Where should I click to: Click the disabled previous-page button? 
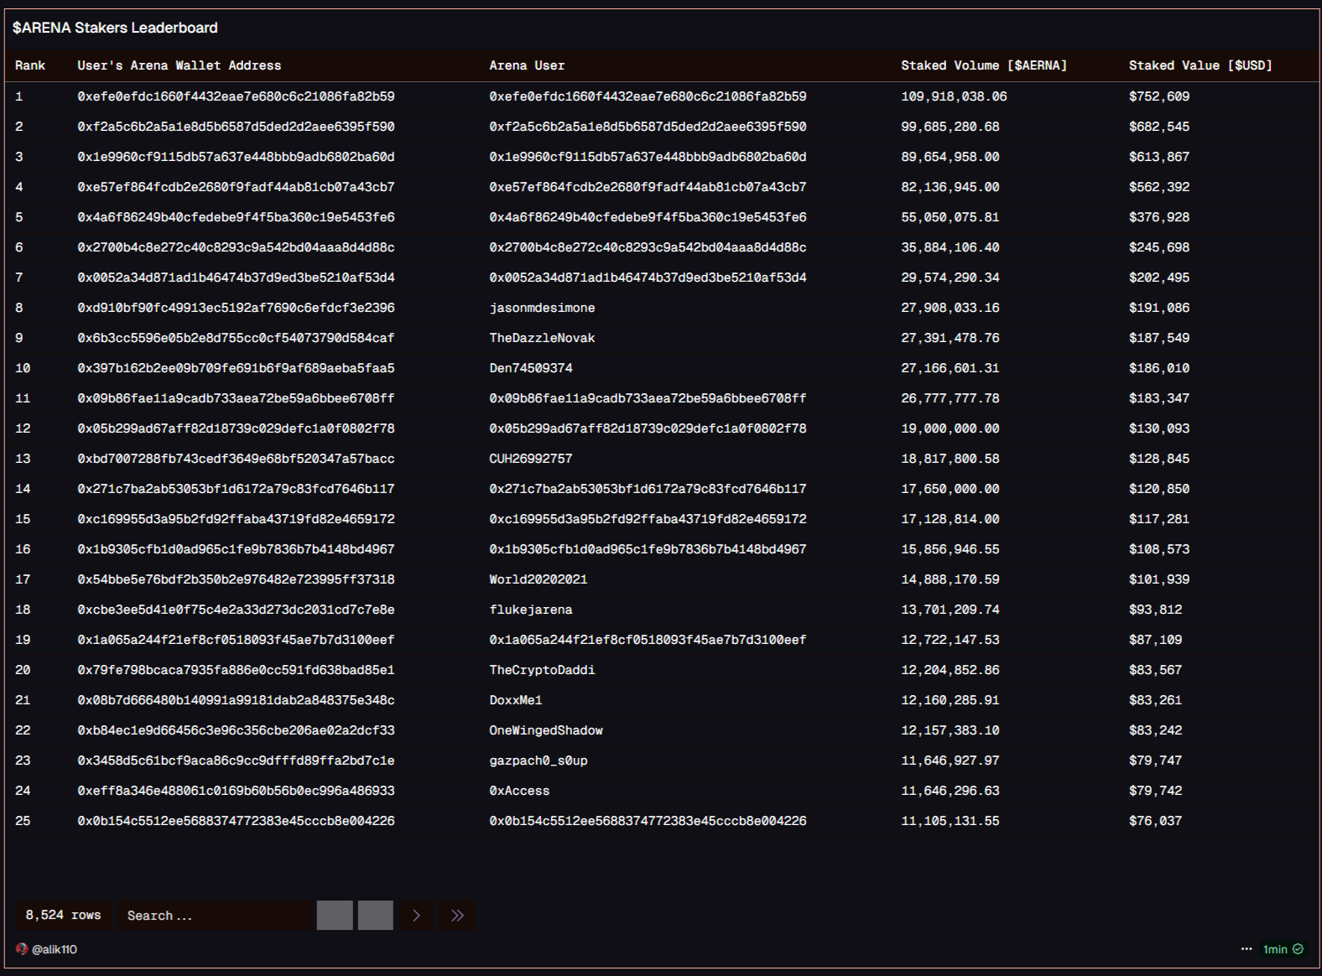[x=375, y=916]
